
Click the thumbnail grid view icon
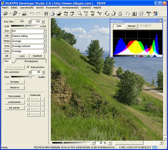point(46,13)
